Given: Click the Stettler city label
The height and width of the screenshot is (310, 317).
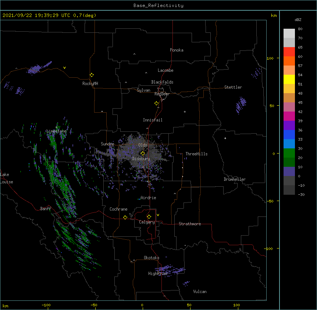Looking at the screenshot, I should (233, 87).
